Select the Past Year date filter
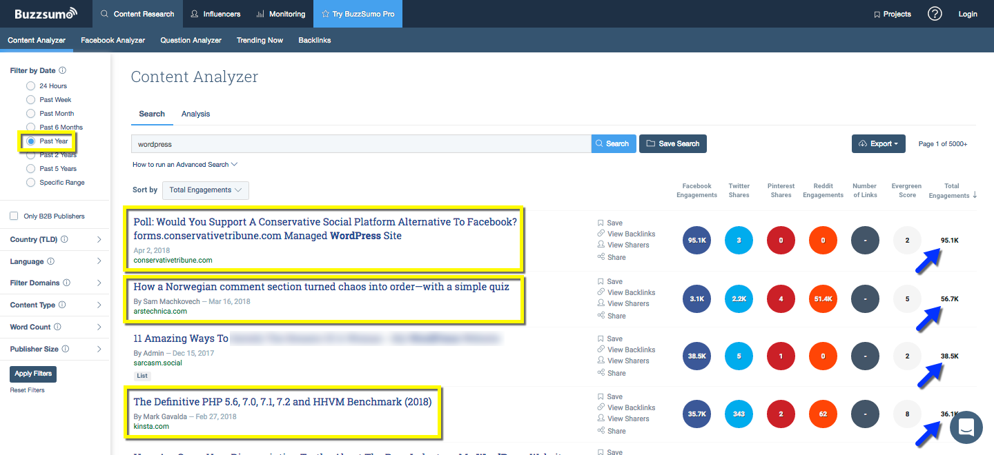 pyautogui.click(x=30, y=141)
